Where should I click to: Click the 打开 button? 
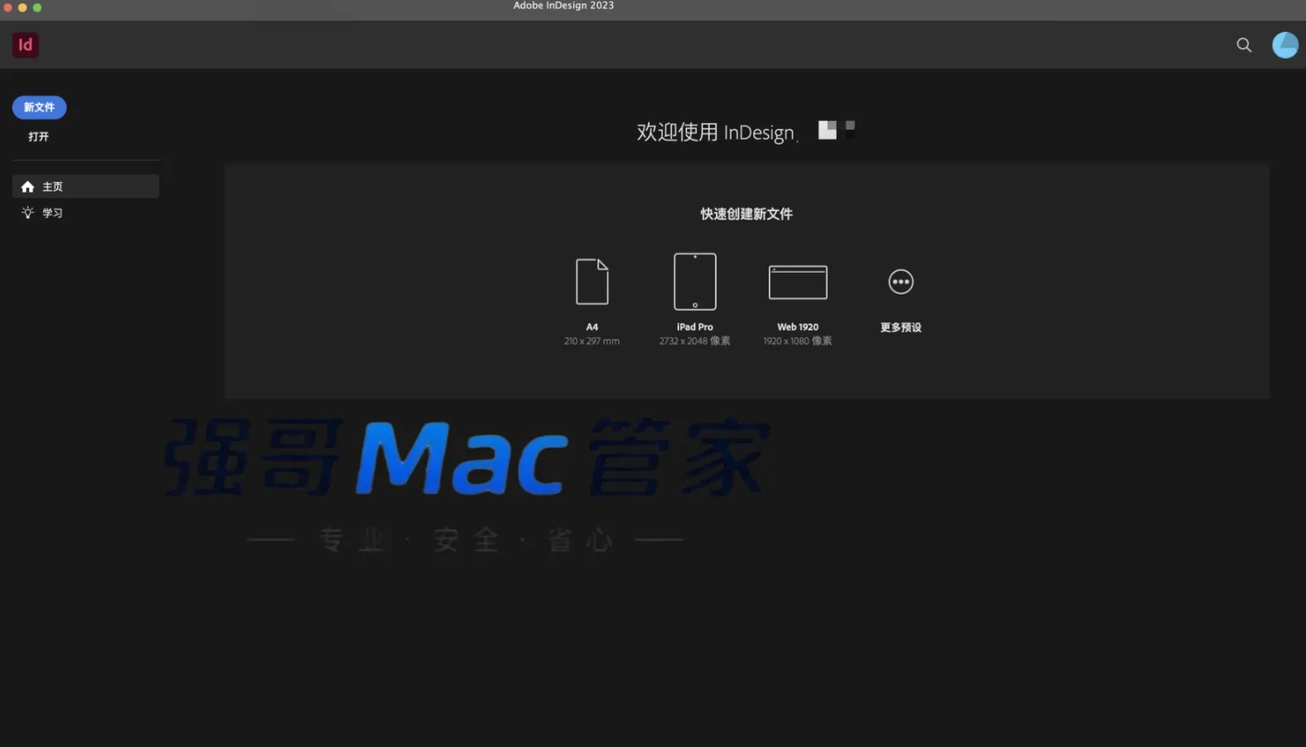click(x=38, y=136)
